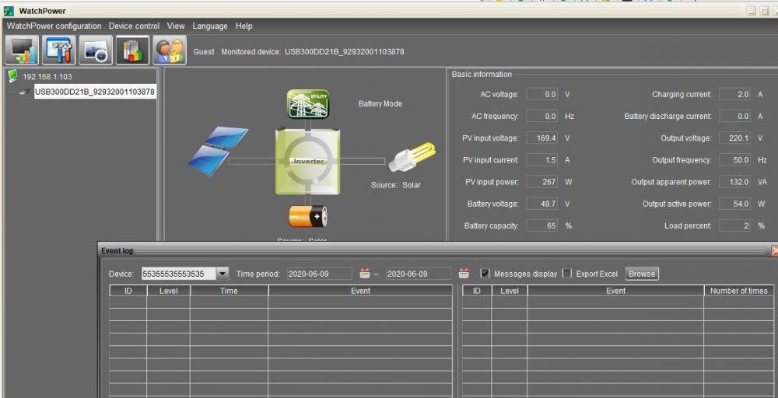Click the ID header in left event table
This screenshot has width=778, height=398.
(128, 291)
